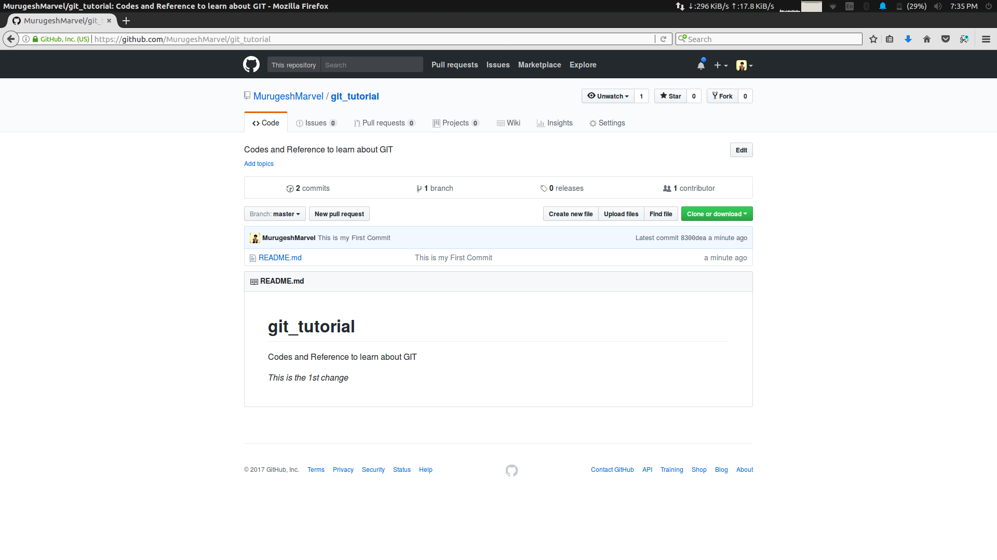This screenshot has width=997, height=560.
Task: Click the Upload files button
Action: coord(621,214)
